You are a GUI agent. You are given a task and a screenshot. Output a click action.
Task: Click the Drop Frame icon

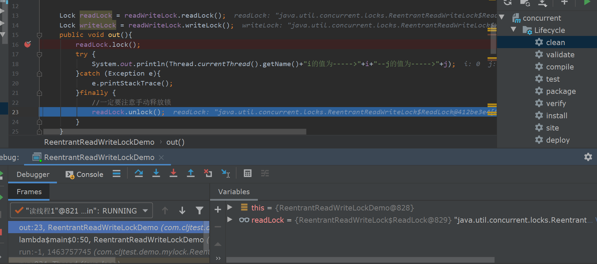208,174
